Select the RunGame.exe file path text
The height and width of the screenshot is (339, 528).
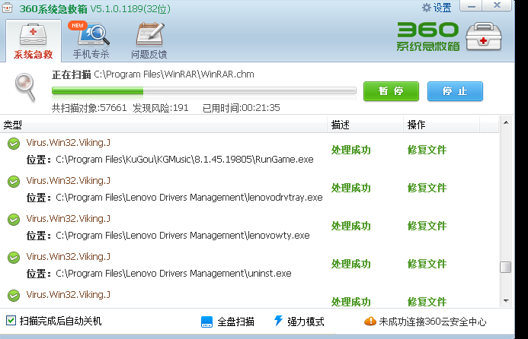tap(184, 160)
